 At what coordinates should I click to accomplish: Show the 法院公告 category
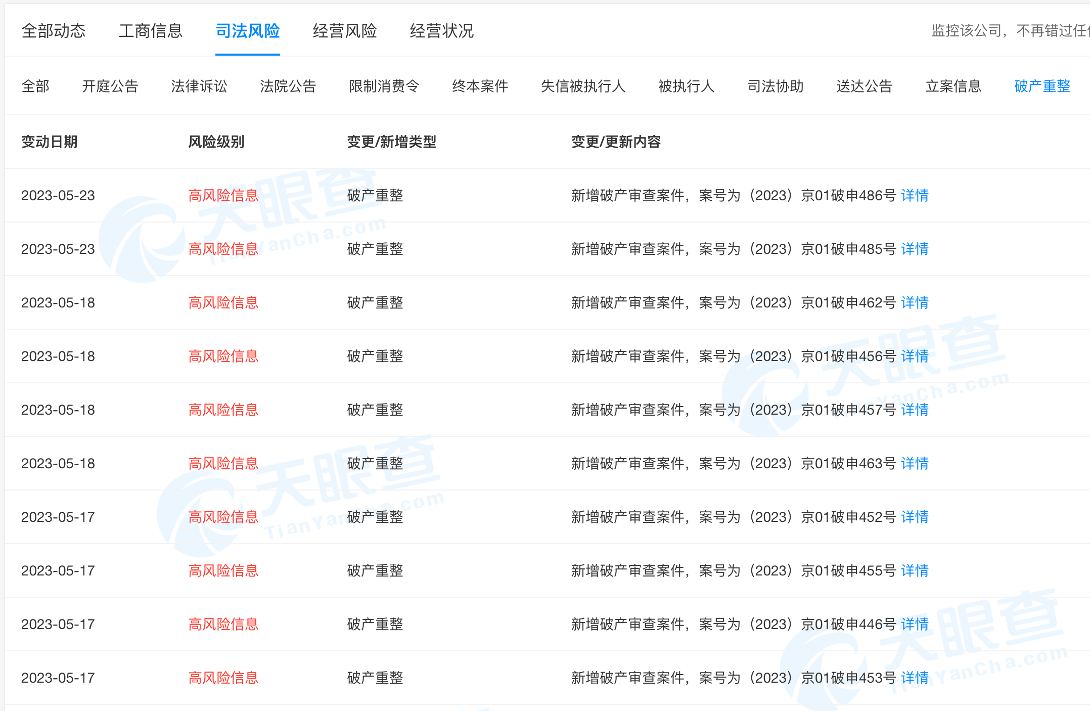288,86
